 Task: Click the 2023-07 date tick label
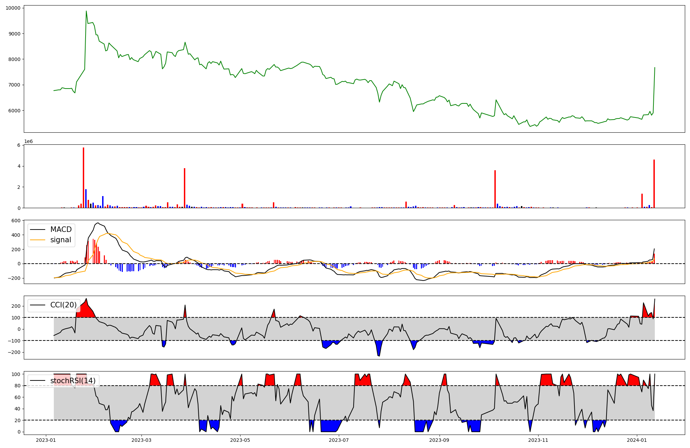[x=339, y=440]
